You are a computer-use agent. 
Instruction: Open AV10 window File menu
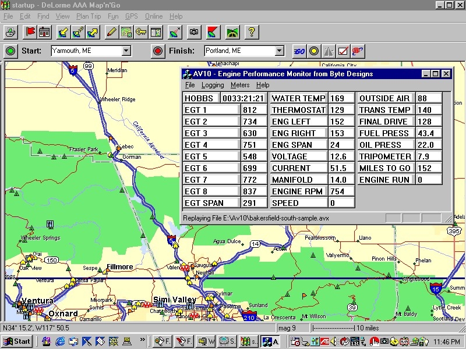[190, 85]
